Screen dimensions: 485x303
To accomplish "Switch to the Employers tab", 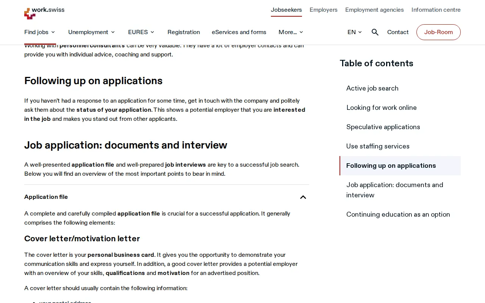I will point(324,10).
